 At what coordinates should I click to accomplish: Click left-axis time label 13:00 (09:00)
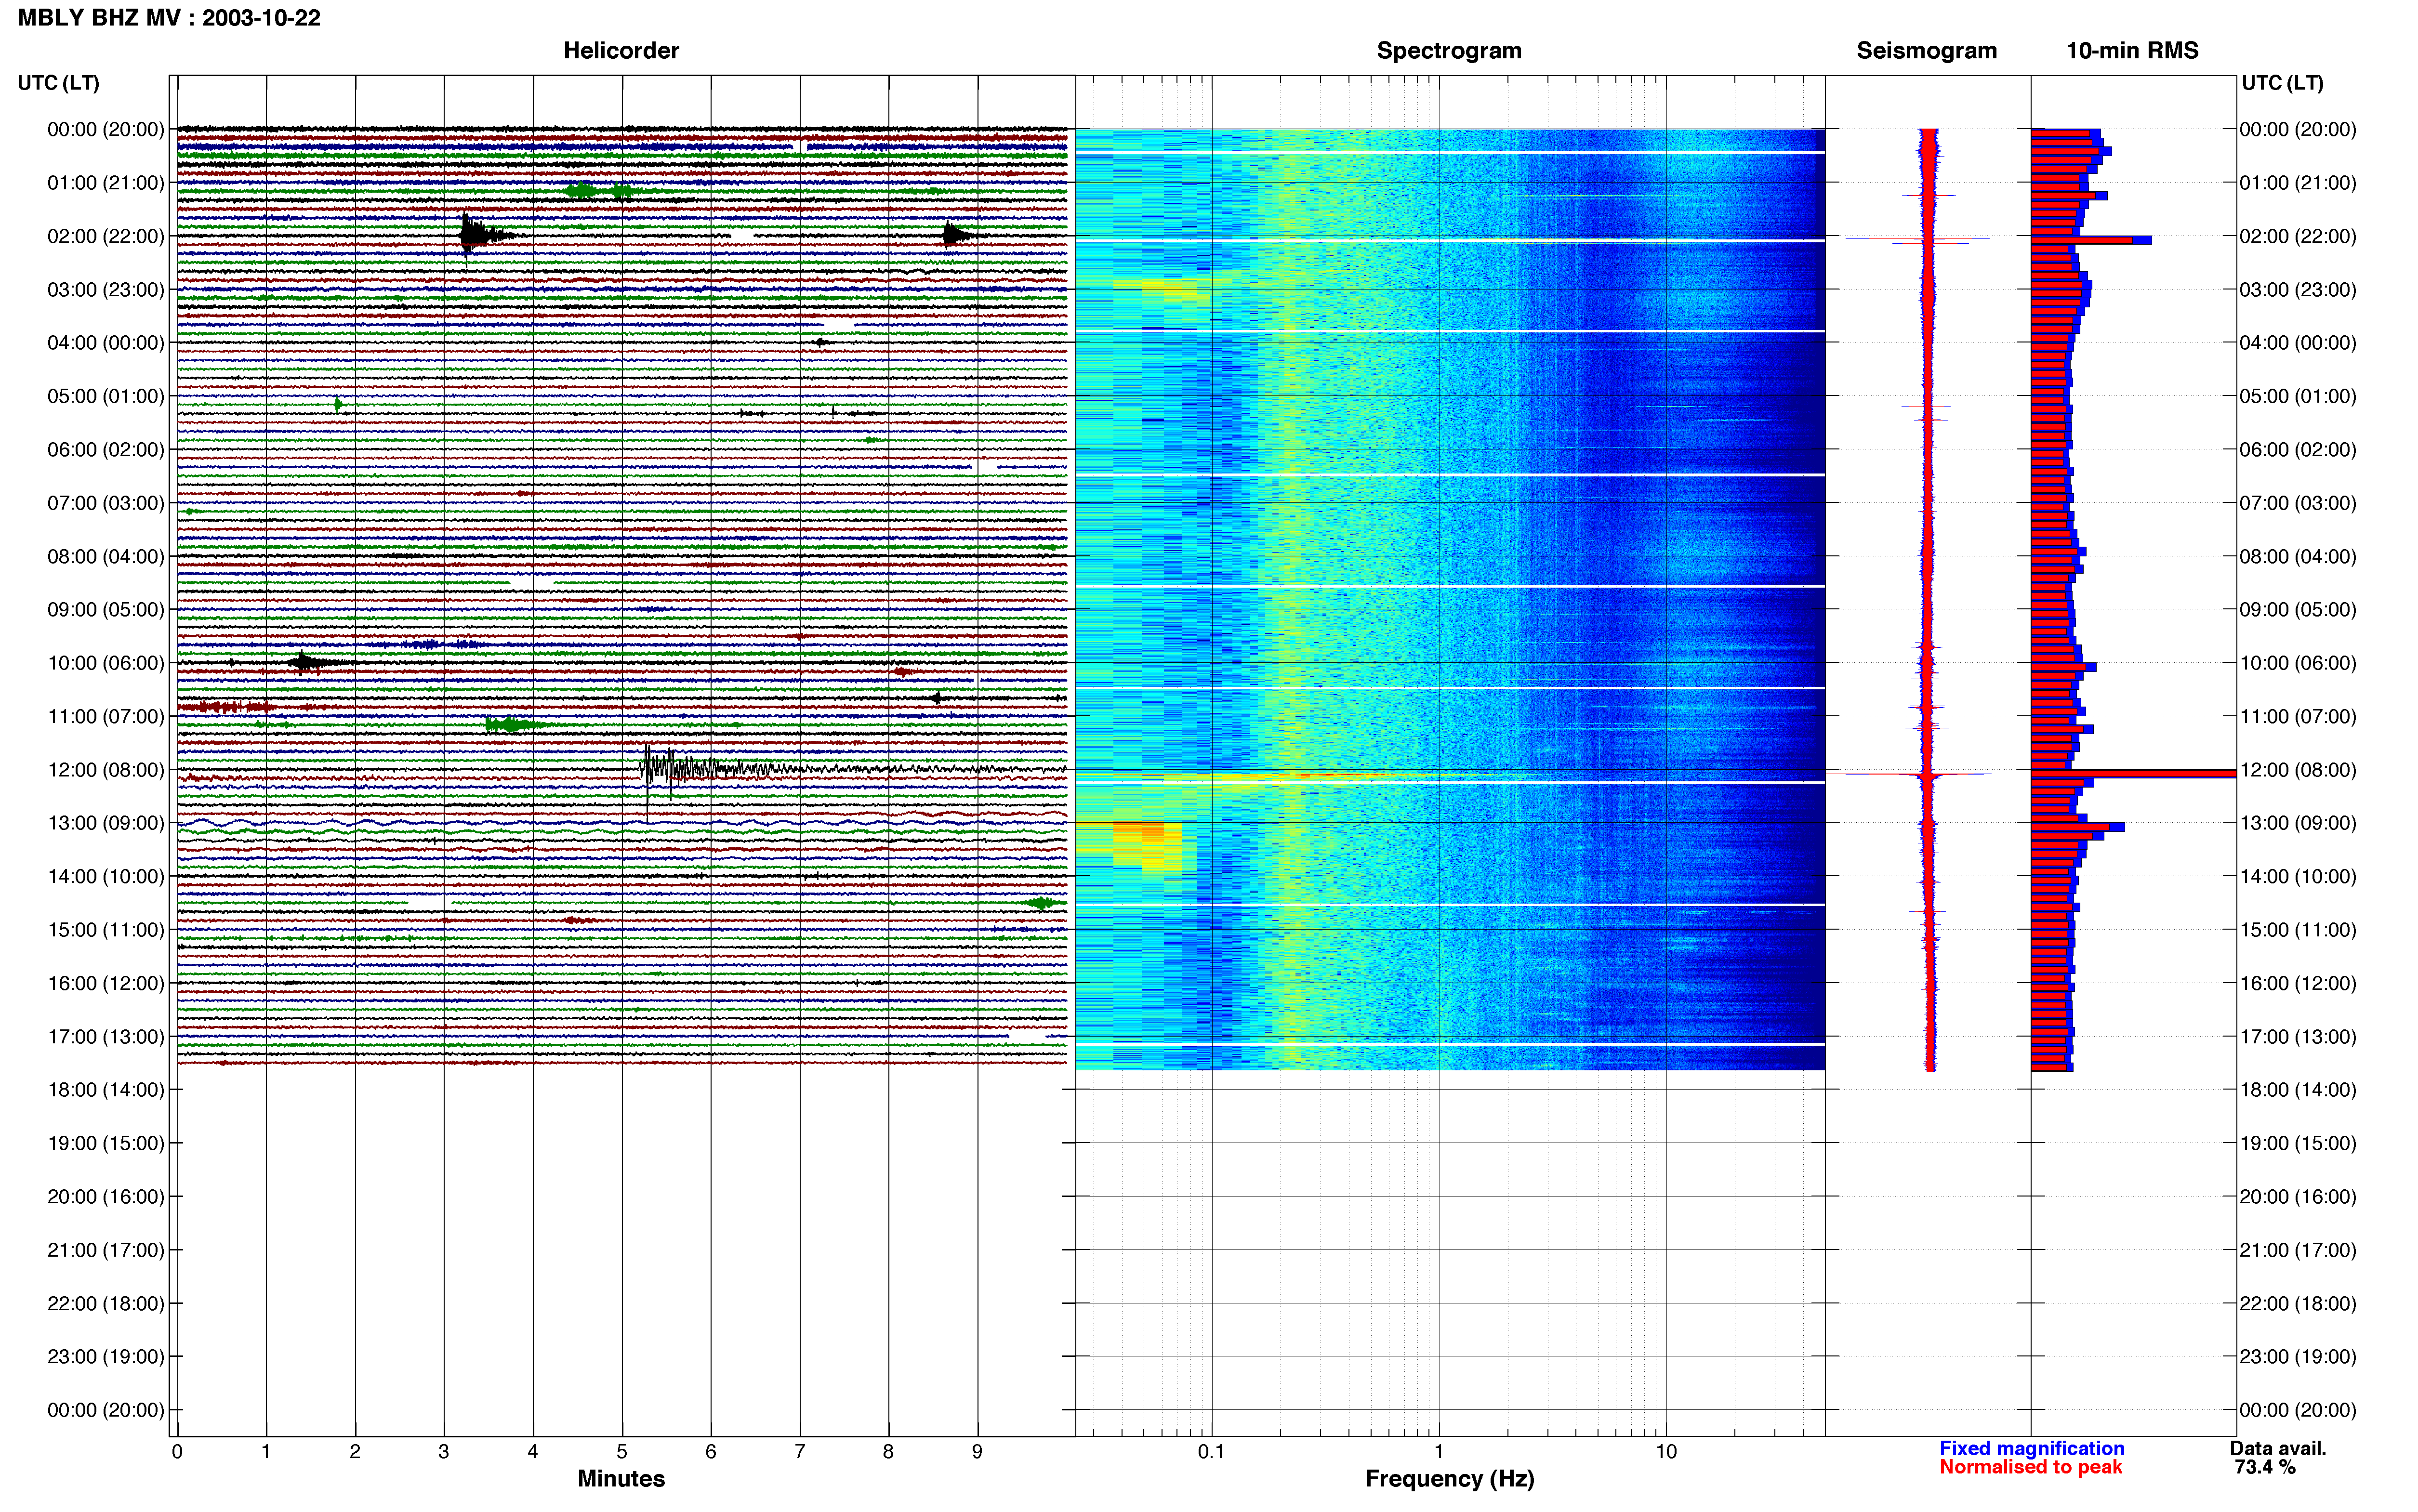pos(106,823)
